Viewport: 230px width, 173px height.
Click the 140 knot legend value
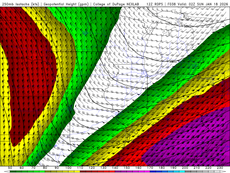pos(115,168)
